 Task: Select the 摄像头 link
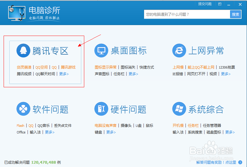coord(126,126)
